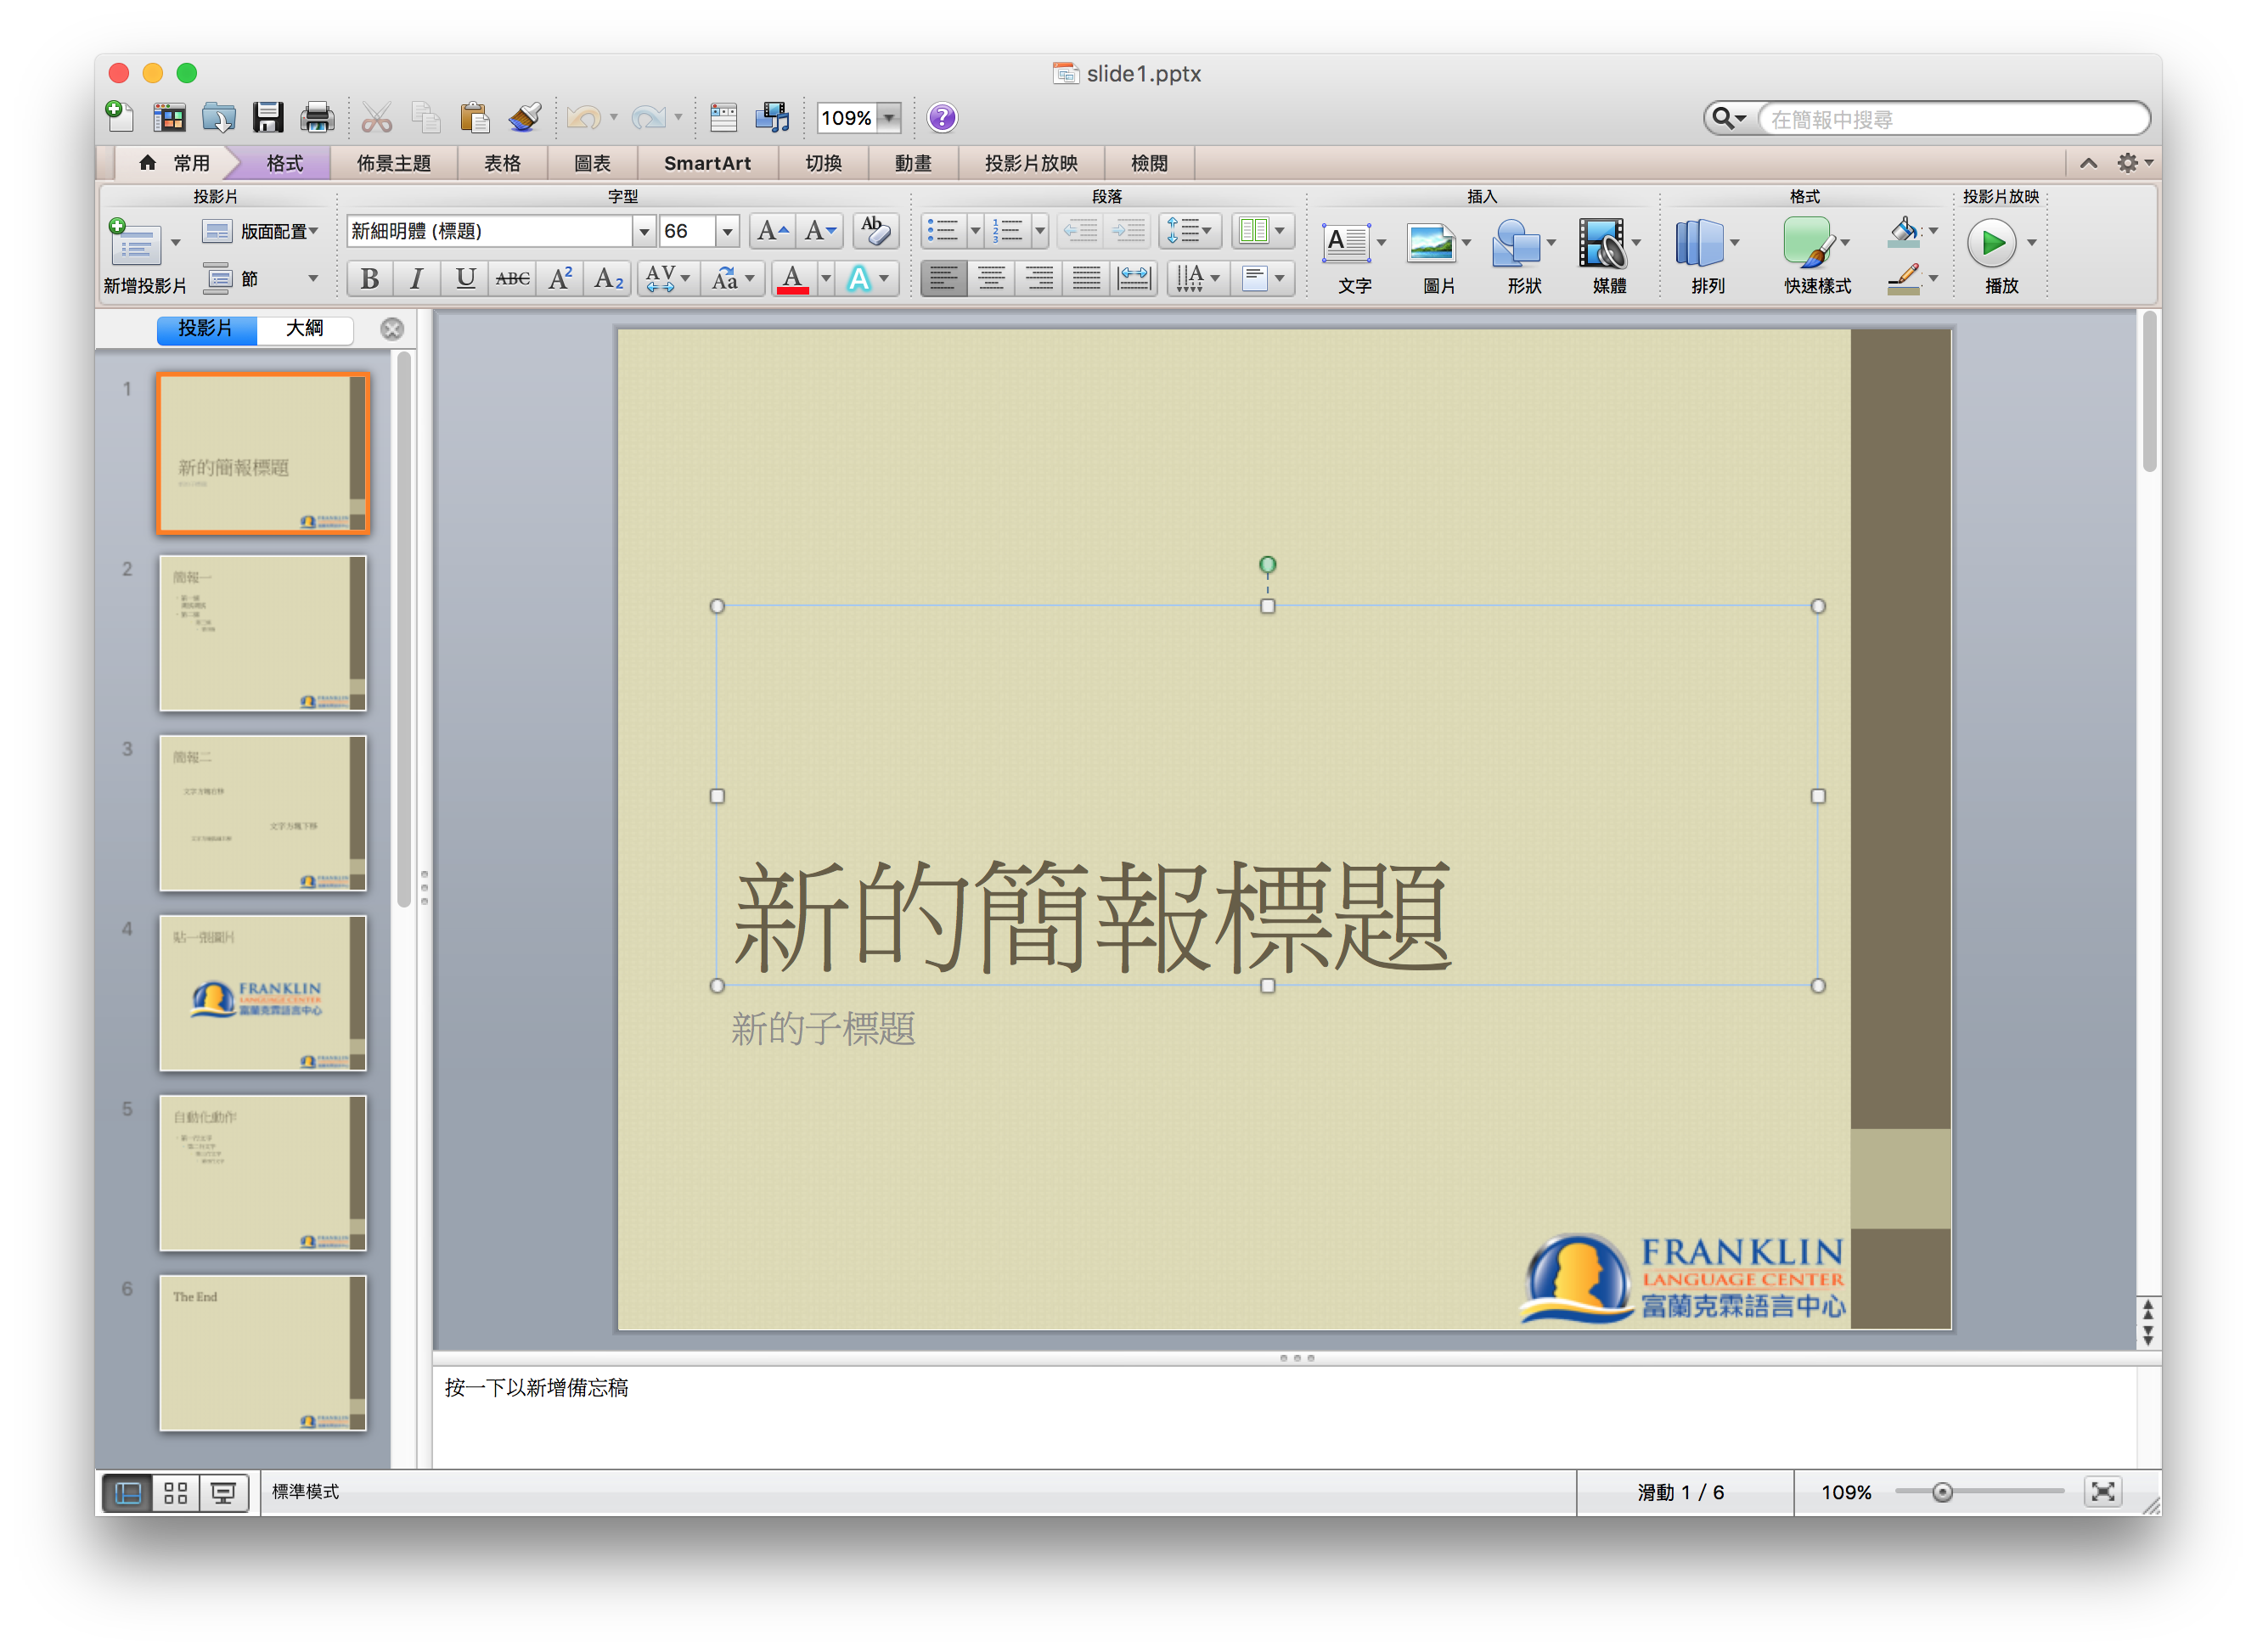Fit slide to window button
The image size is (2257, 1652).
point(2102,1492)
